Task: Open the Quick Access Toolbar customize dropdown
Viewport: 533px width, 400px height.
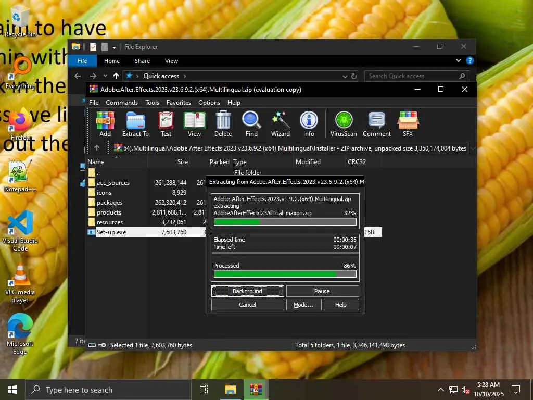Action: click(114, 47)
